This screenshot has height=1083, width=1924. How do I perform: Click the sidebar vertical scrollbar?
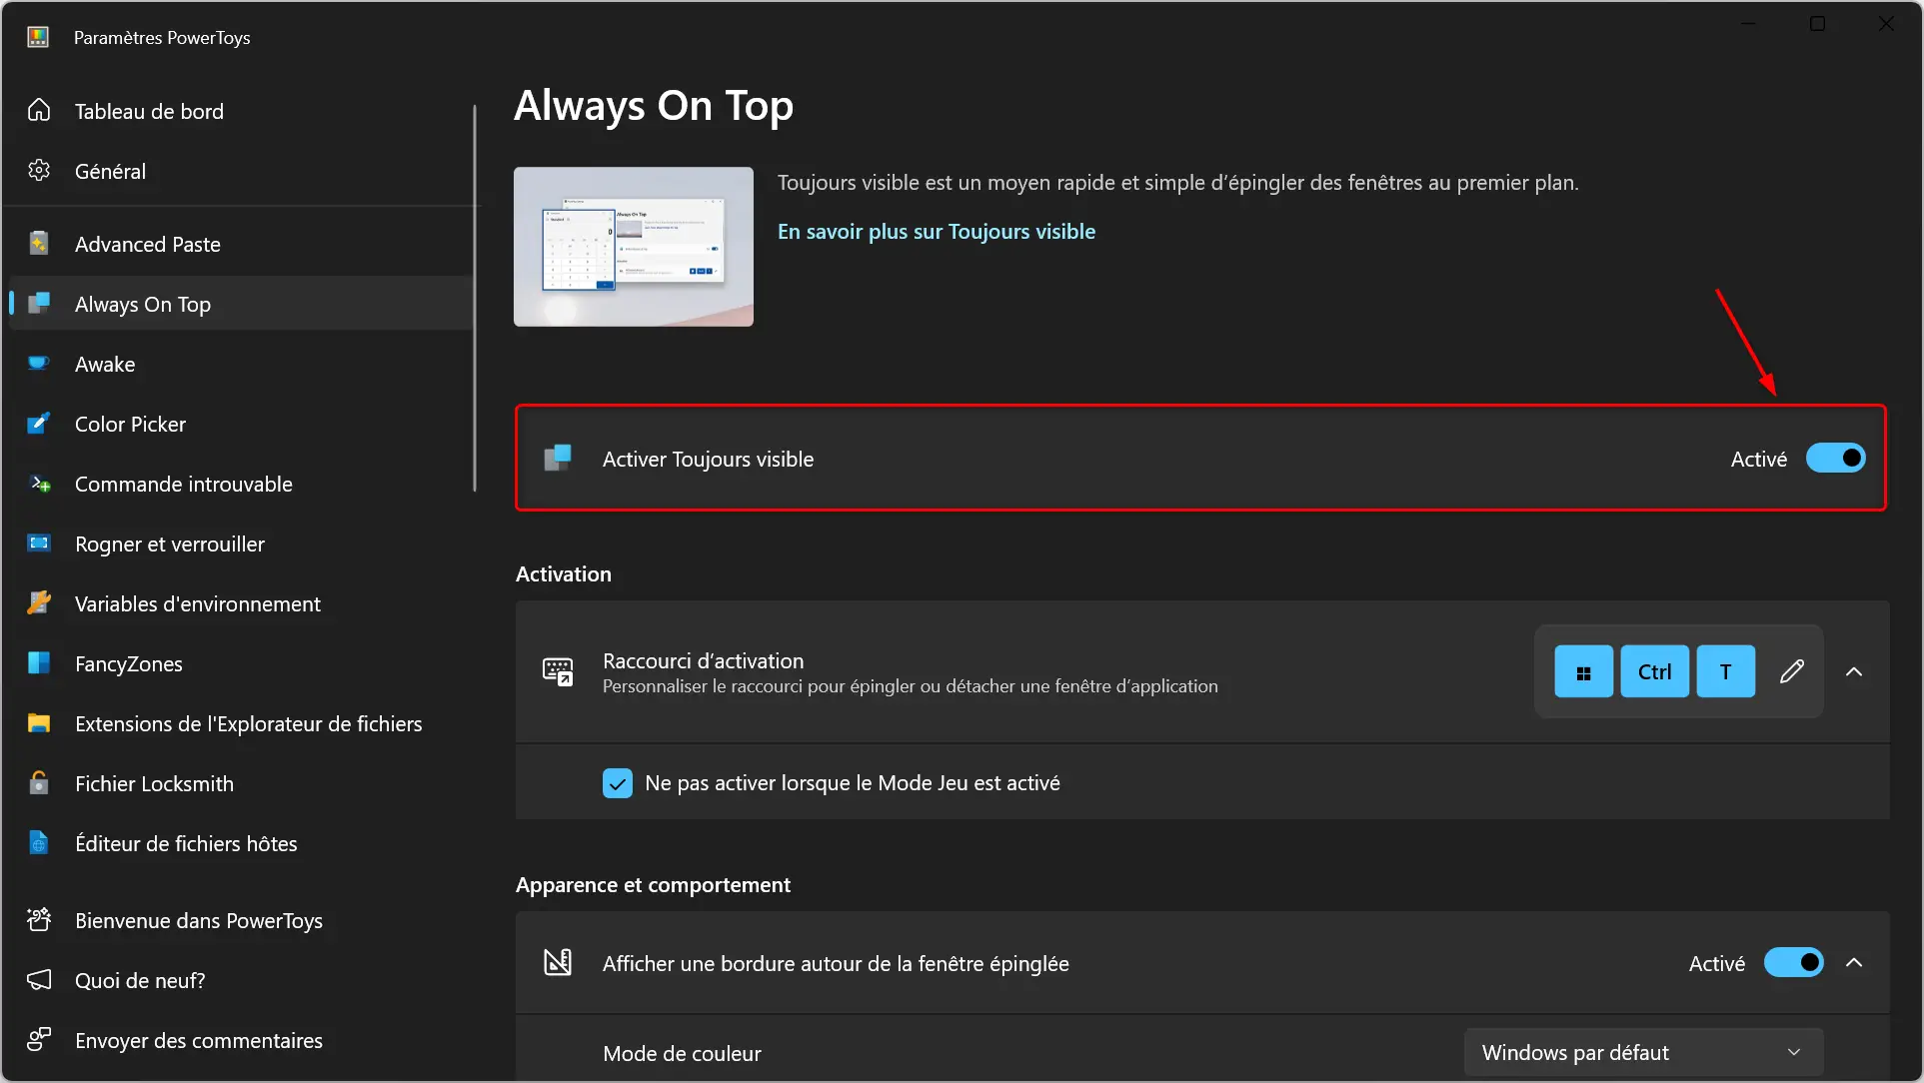[x=475, y=298]
